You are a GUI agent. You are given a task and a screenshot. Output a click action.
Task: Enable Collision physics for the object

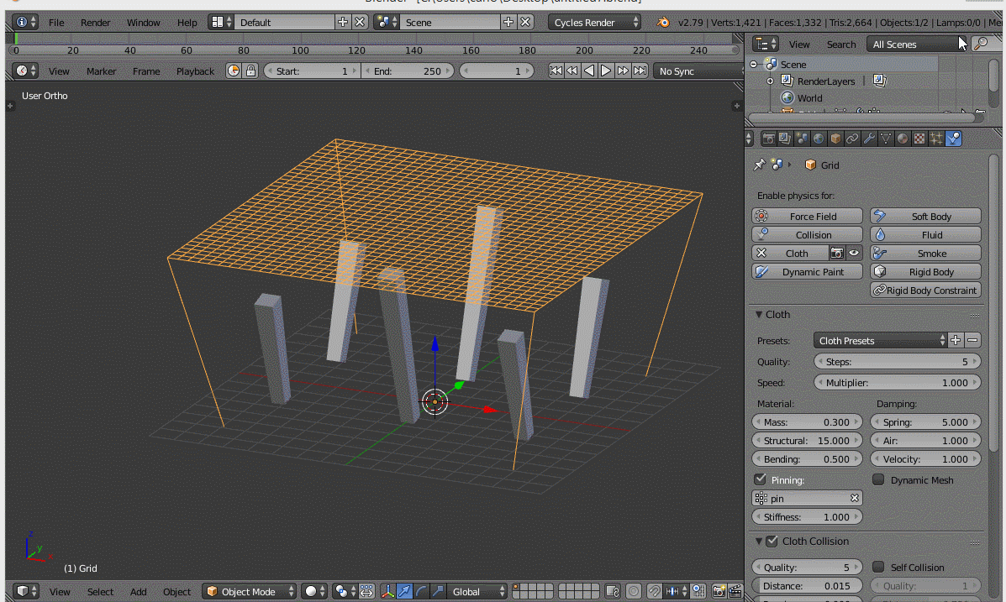coord(807,234)
